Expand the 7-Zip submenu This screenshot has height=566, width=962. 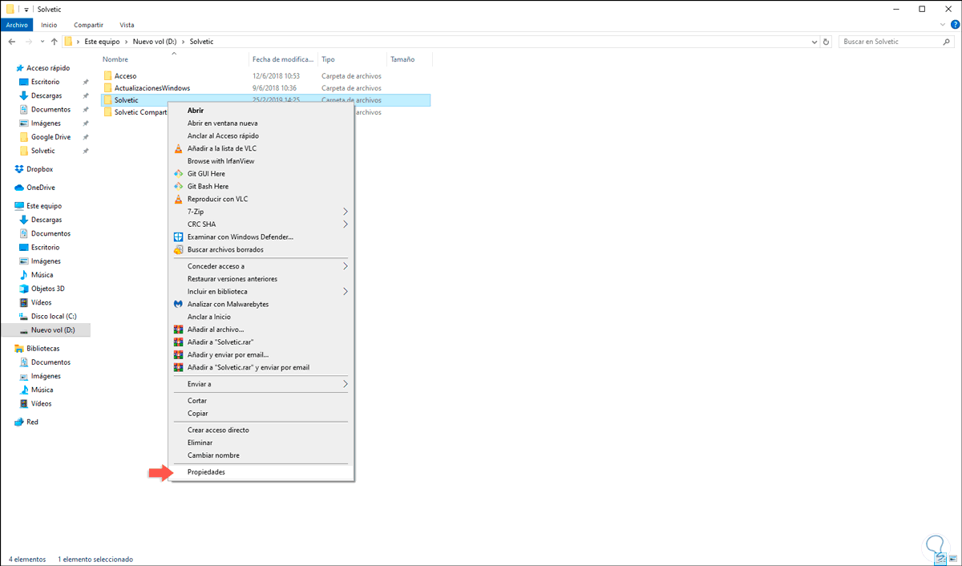[346, 212]
